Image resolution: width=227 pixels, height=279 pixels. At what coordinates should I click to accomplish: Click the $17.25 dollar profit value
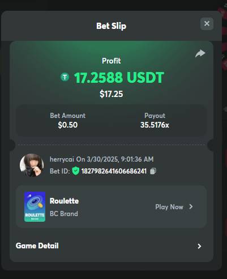click(x=111, y=94)
